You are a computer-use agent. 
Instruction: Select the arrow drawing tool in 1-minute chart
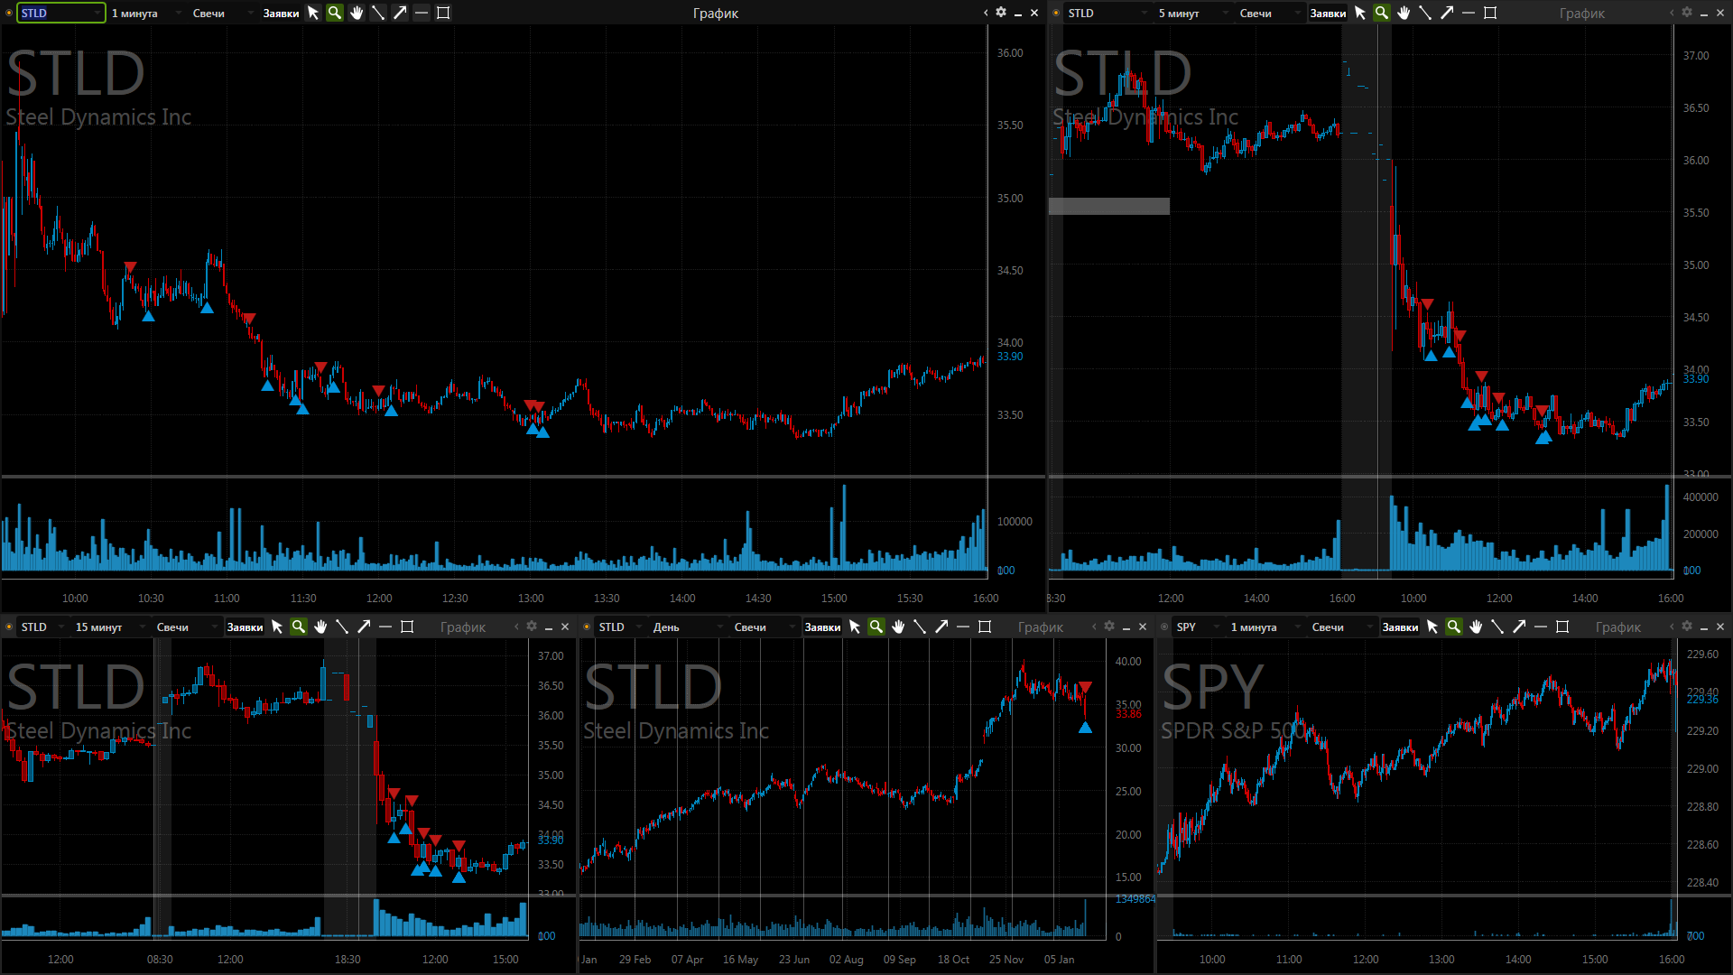click(x=400, y=13)
